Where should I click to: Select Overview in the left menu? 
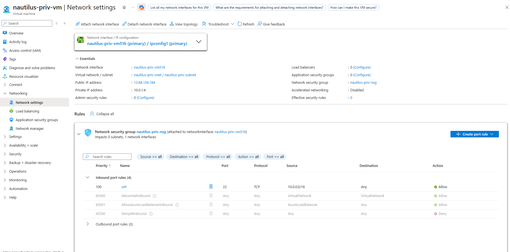[x=16, y=33]
